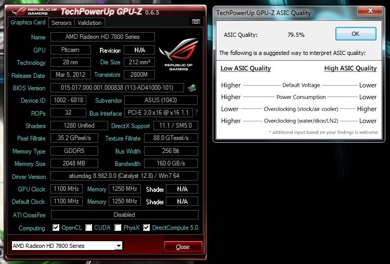Click the Technology field showing 28 nm
This screenshot has height=264, width=390.
[x=70, y=62]
